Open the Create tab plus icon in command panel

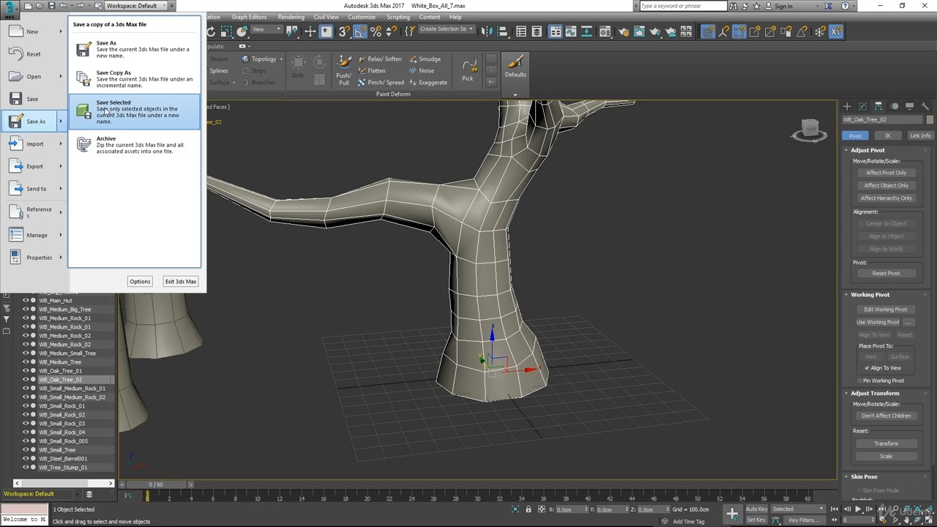pos(847,106)
